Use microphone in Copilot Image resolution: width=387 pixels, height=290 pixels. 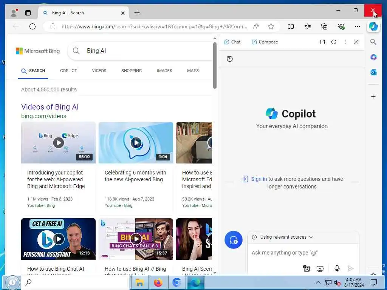point(337,268)
